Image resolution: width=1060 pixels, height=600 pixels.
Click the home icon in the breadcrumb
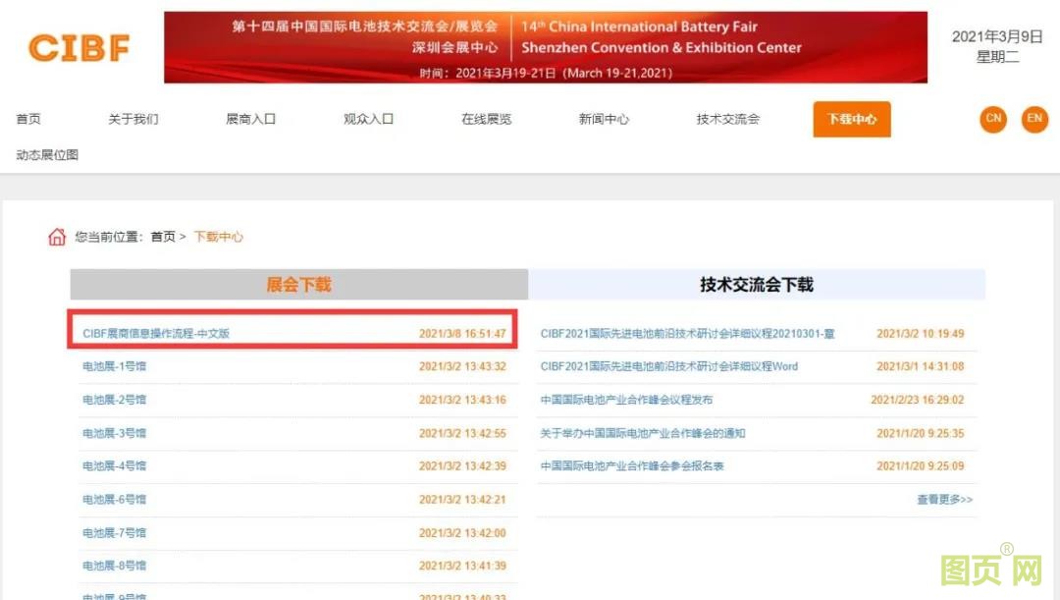click(56, 237)
